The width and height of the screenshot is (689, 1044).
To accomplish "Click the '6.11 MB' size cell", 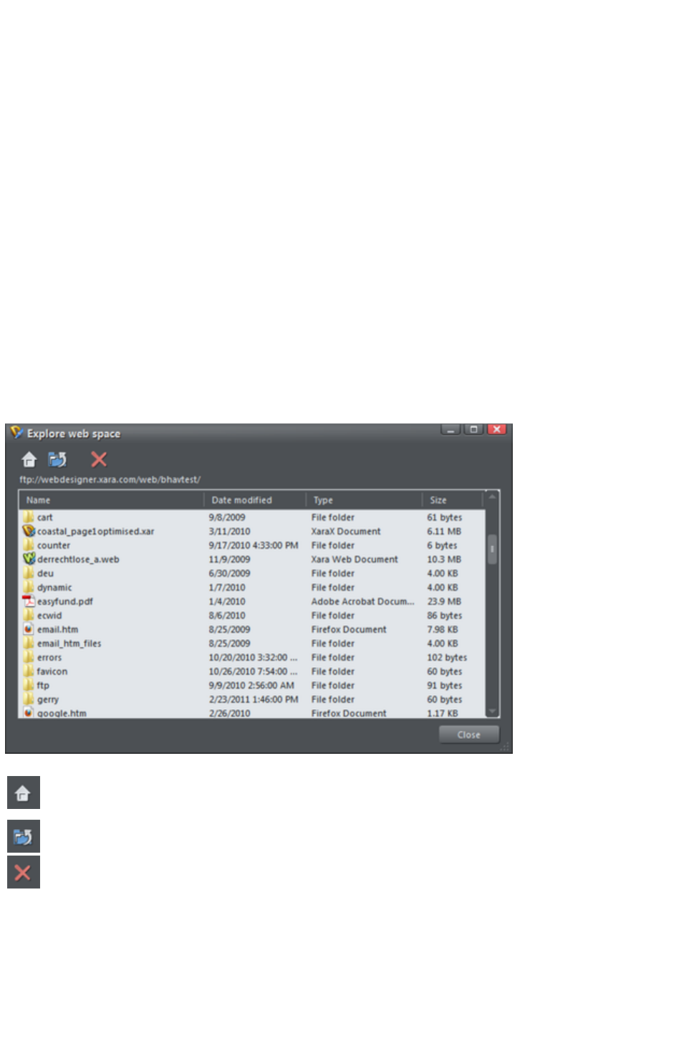I will click(x=444, y=531).
